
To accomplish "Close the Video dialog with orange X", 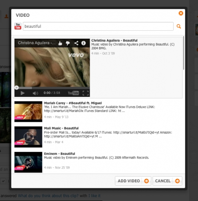I will [181, 13].
